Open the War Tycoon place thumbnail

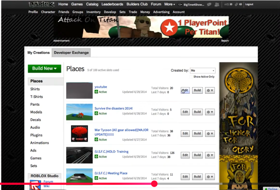79,133
